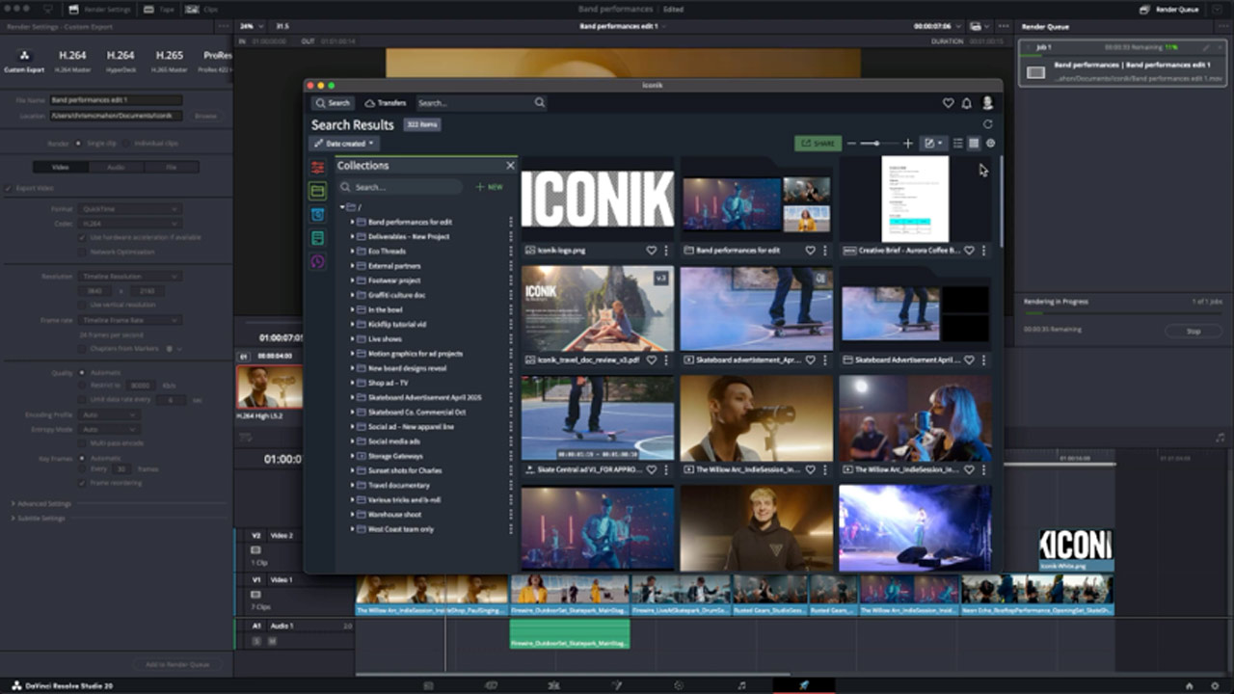The height and width of the screenshot is (694, 1234).
Task: Click the magnifier icon in iconik search field
Action: [x=540, y=103]
